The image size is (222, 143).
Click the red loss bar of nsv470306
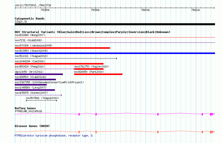(62, 48)
